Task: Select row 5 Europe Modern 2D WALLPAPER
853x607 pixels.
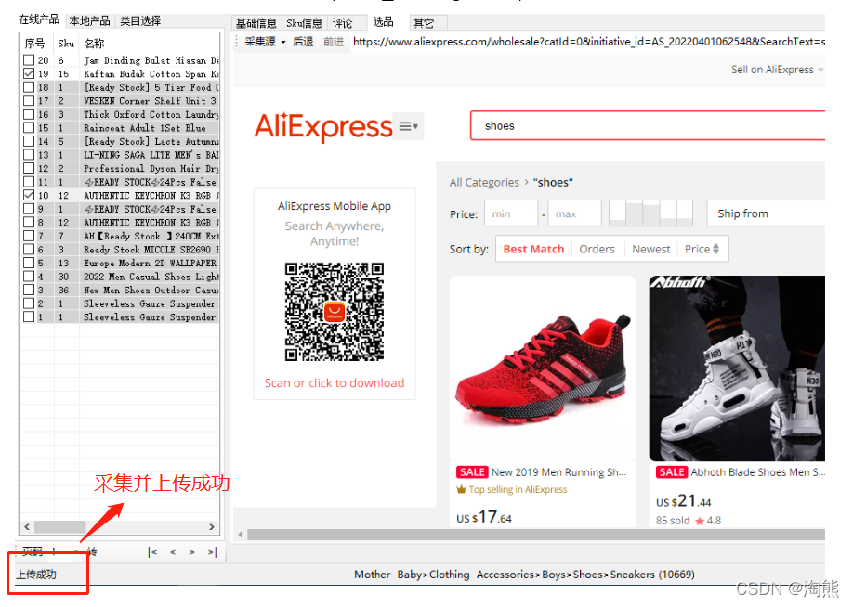Action: click(x=121, y=263)
